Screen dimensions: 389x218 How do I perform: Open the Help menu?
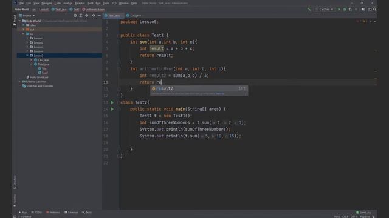point(134,3)
